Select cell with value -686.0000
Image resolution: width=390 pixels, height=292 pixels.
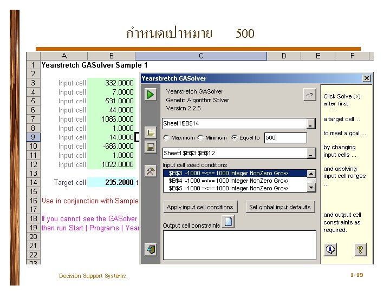click(x=111, y=146)
